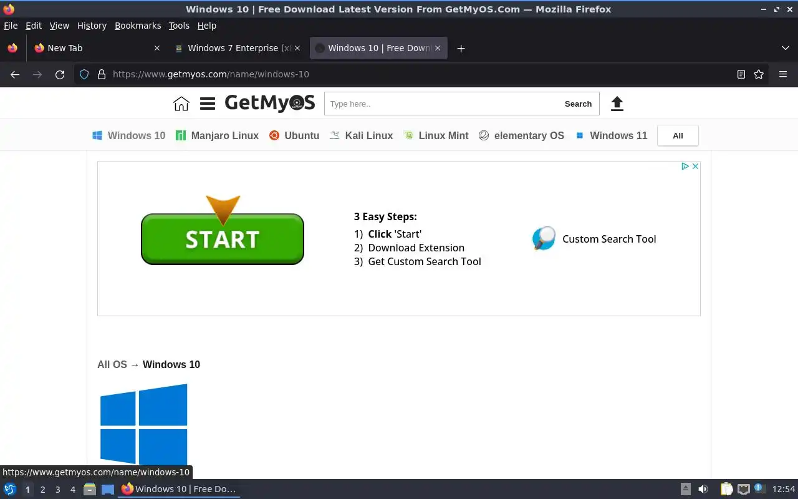Switch to workspace 4 in taskbar
798x499 pixels.
click(x=72, y=490)
